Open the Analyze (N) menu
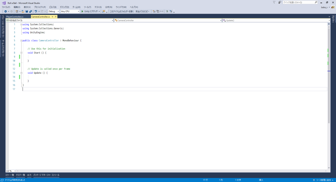The image size is (336, 182). pos(109,7)
